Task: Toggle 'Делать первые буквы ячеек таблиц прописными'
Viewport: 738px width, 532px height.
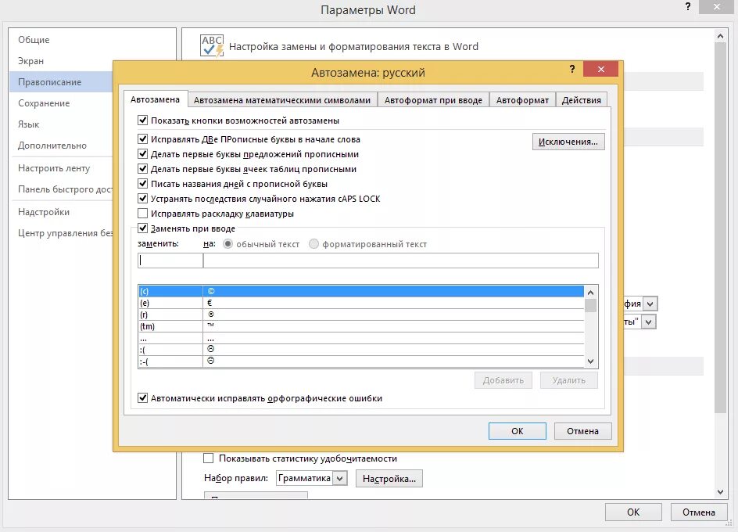Action: click(x=142, y=169)
